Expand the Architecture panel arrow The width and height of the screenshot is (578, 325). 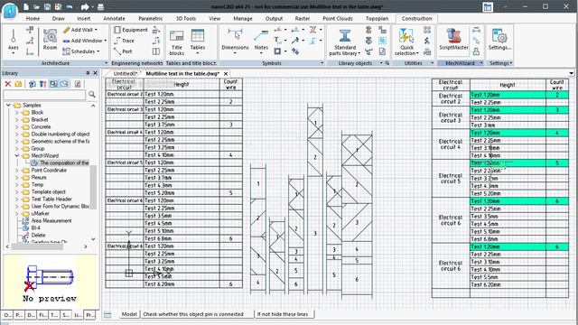(106, 63)
